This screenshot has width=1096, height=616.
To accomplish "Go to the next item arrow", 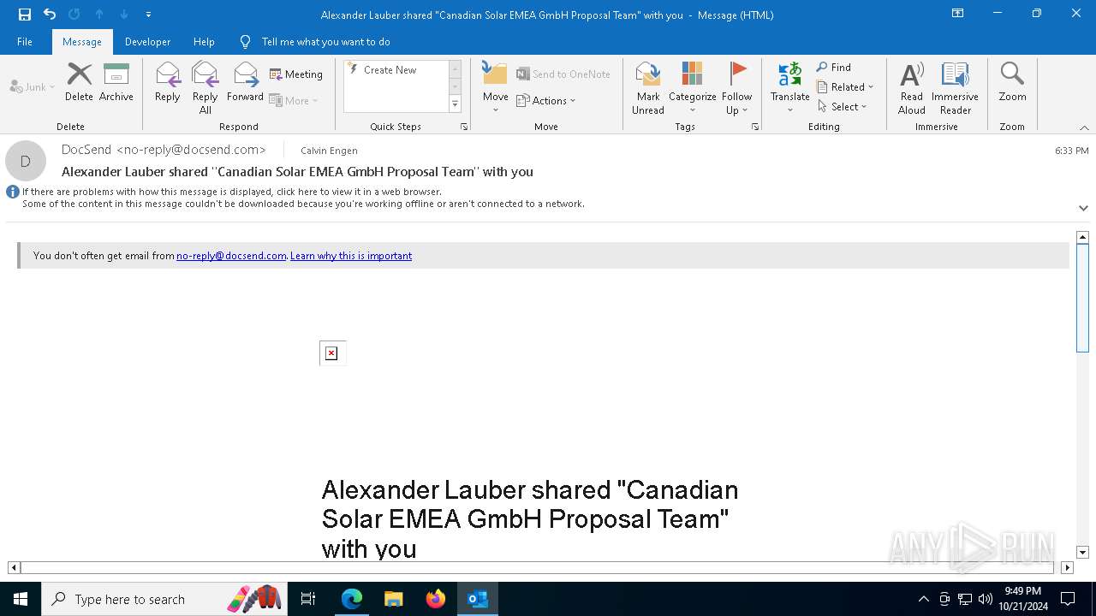I will pos(124,15).
